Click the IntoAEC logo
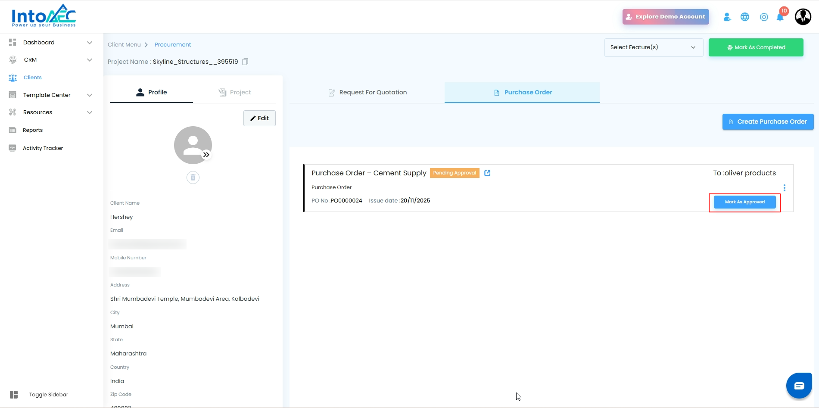Screen dimensions: 819x408 click(x=44, y=16)
